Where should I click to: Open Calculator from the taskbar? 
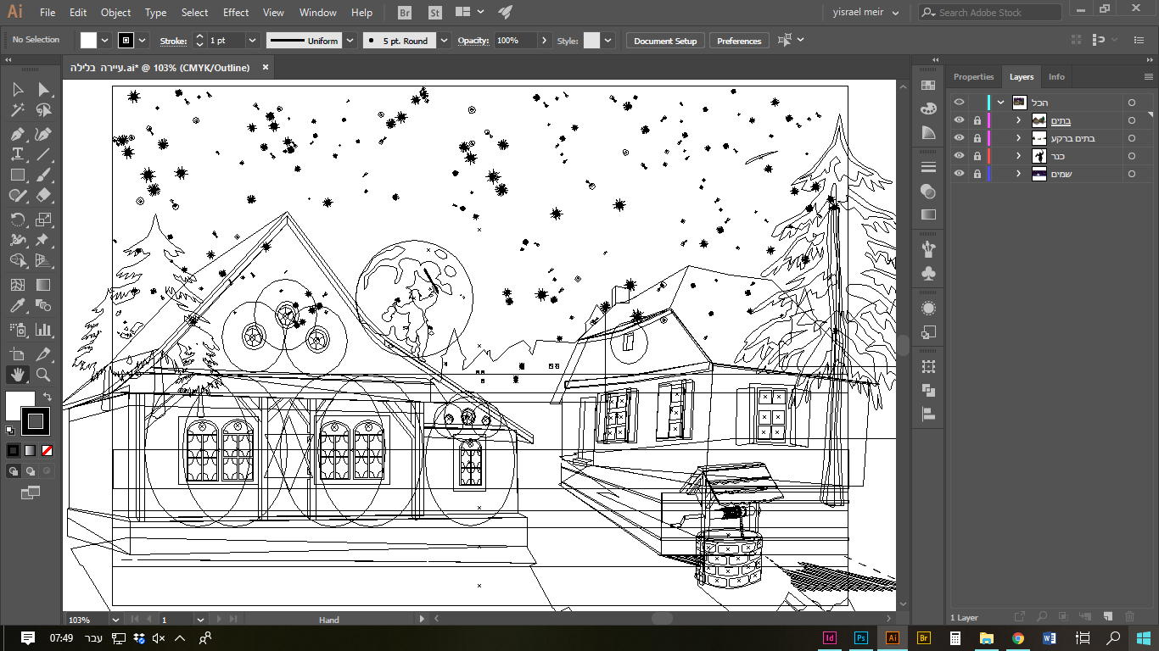955,638
